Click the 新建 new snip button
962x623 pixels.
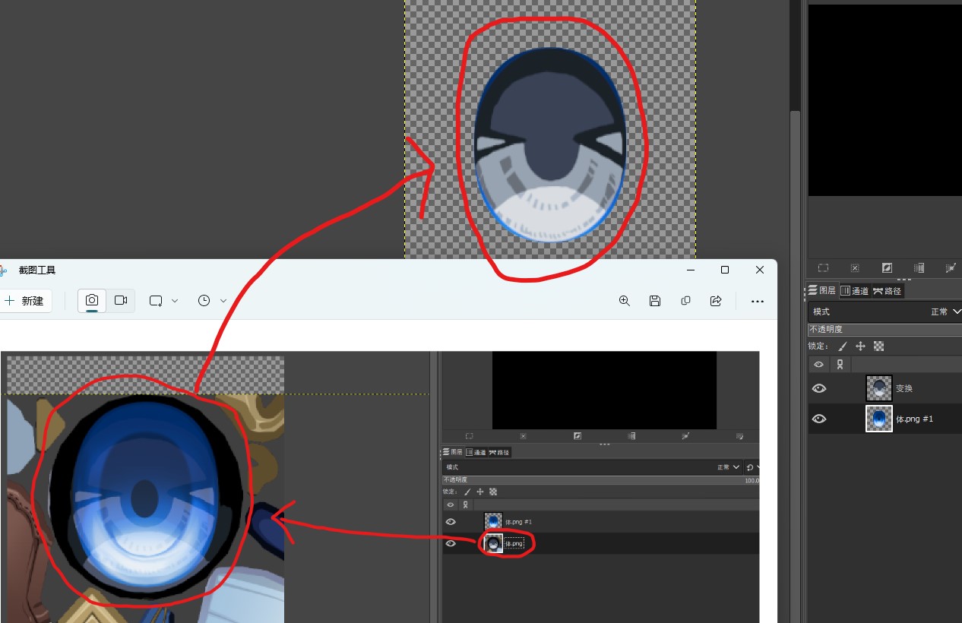click(x=24, y=301)
